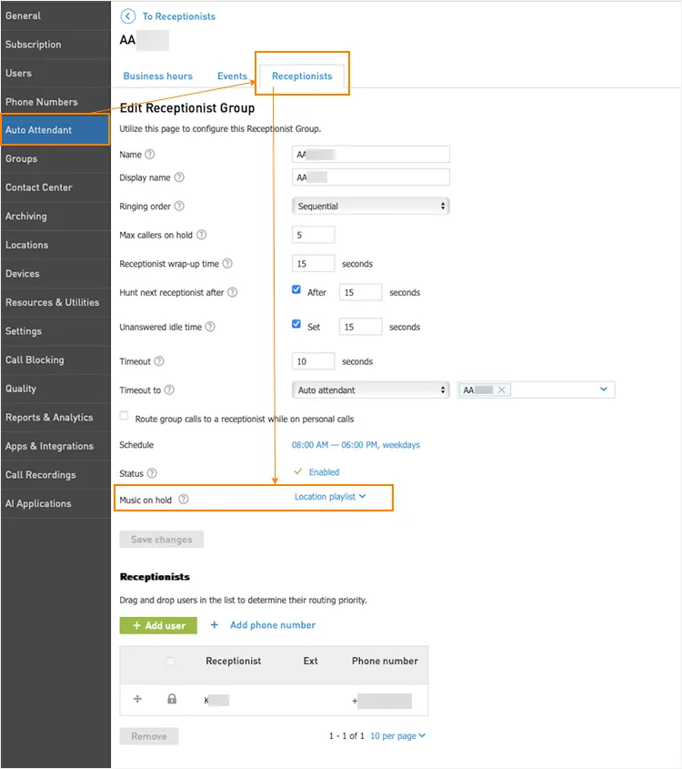Open Phone Numbers in sidebar
Screen dimensions: 682x769
coord(55,102)
